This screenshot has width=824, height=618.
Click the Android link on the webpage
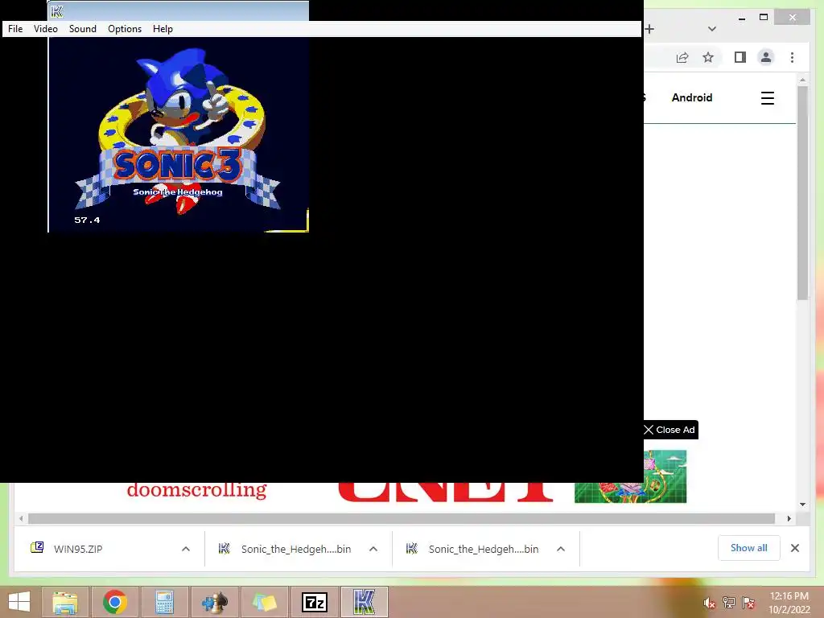pyautogui.click(x=691, y=97)
